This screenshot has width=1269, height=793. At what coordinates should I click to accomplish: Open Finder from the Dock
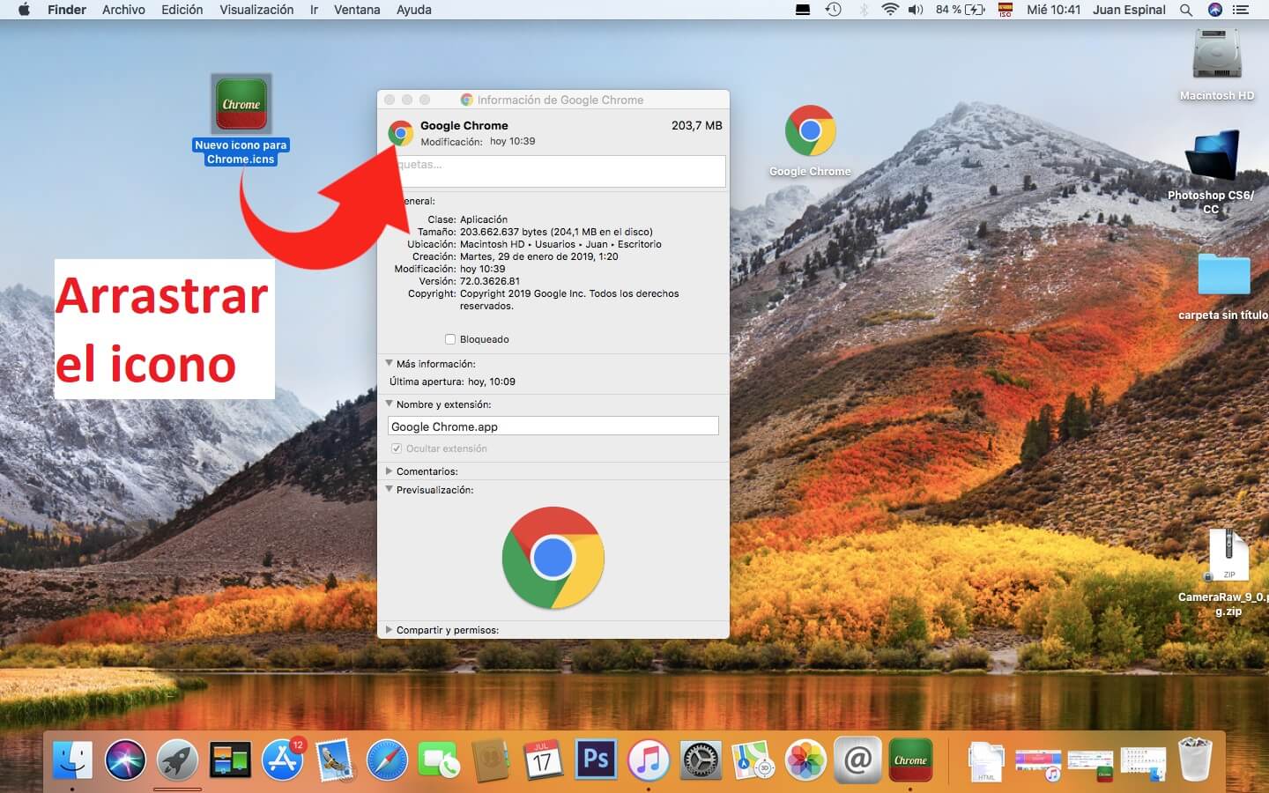click(x=72, y=760)
